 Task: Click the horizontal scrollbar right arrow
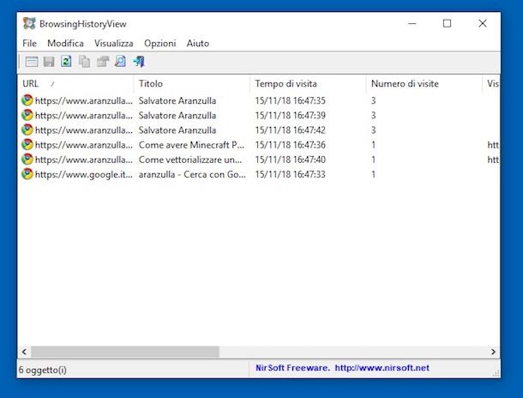(493, 352)
